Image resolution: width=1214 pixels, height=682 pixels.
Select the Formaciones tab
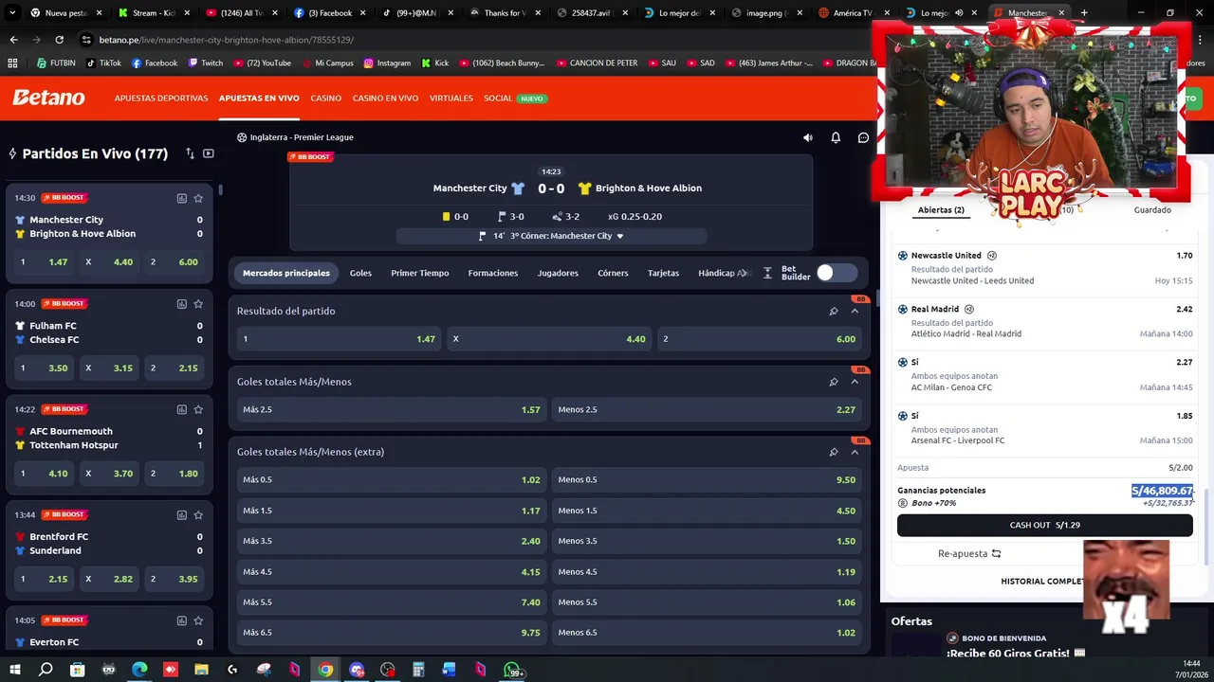[492, 273]
